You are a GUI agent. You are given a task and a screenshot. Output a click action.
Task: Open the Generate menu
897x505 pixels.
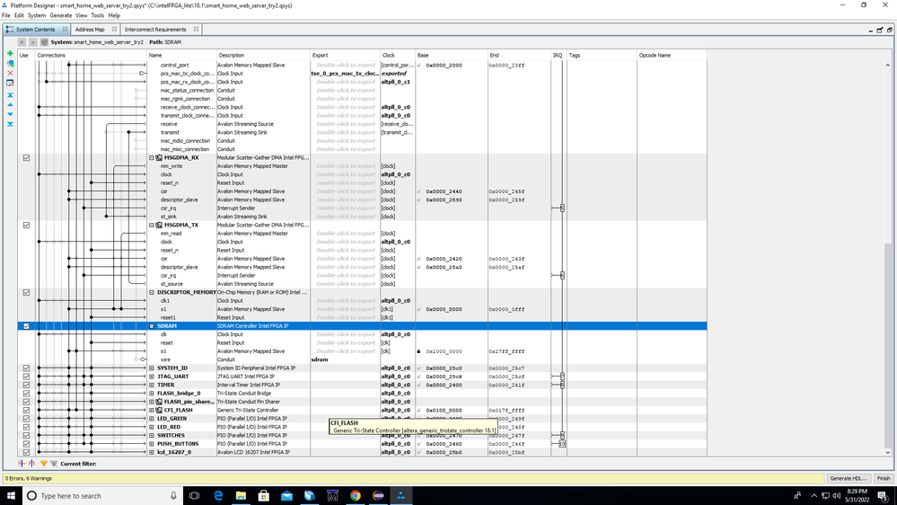tap(61, 15)
